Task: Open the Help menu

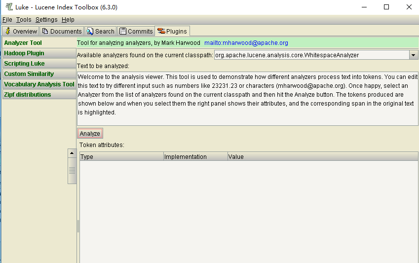Action: pos(68,20)
